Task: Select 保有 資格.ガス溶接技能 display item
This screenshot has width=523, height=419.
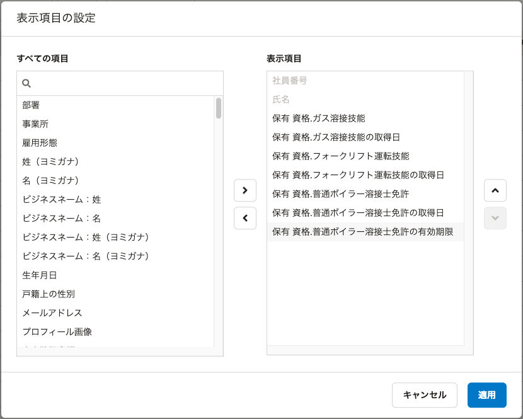Action: (x=318, y=118)
